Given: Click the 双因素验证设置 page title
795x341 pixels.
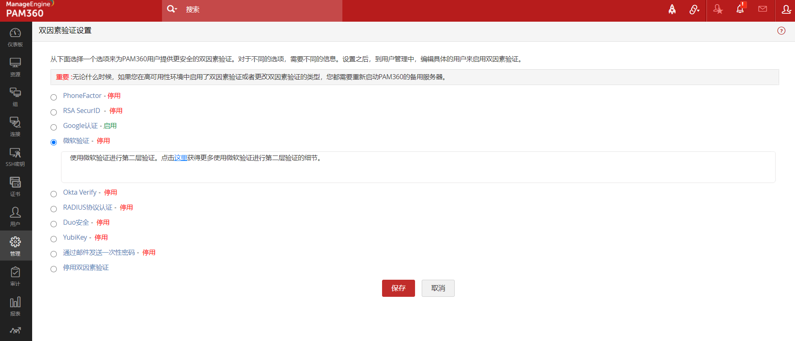Looking at the screenshot, I should point(65,30).
